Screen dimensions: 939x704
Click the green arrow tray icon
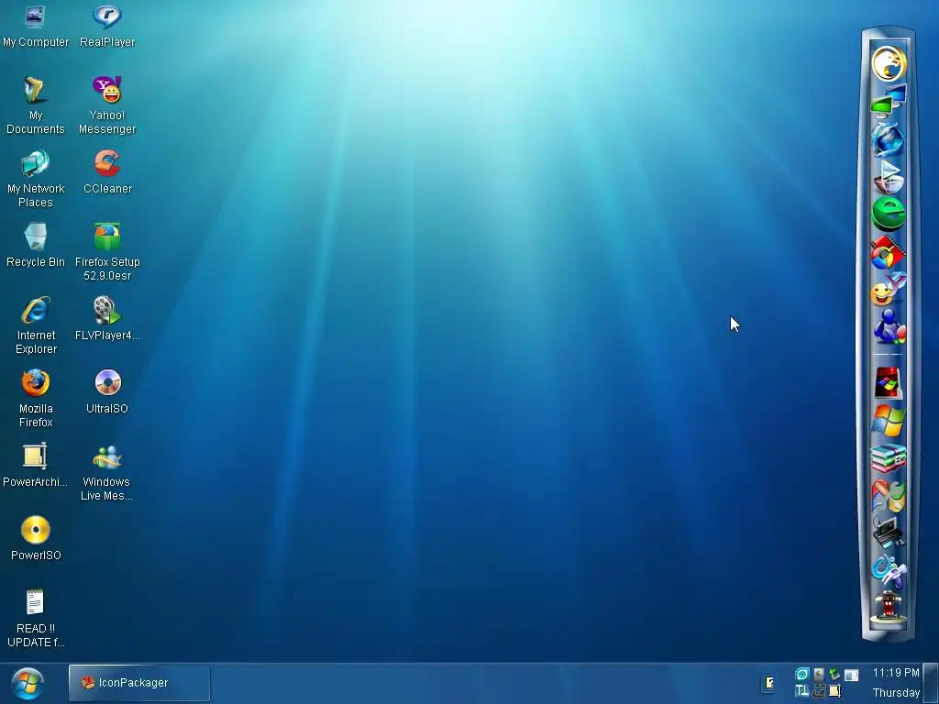(834, 674)
